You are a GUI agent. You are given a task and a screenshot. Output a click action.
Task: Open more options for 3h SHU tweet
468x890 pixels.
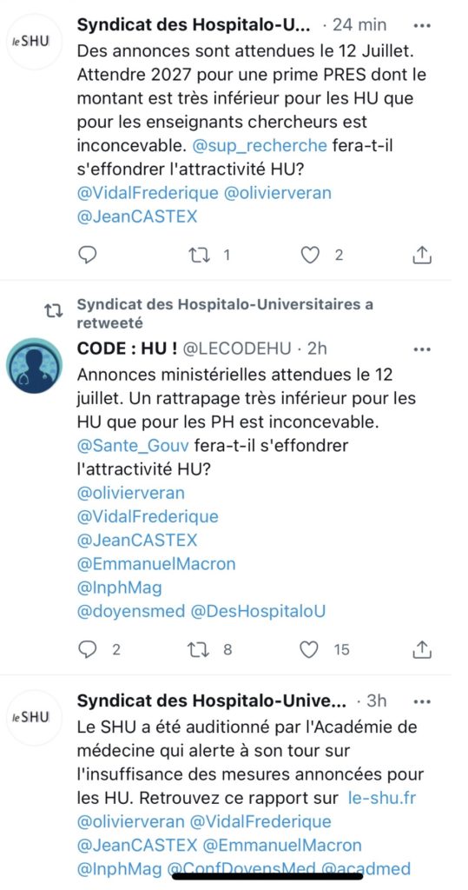422,701
